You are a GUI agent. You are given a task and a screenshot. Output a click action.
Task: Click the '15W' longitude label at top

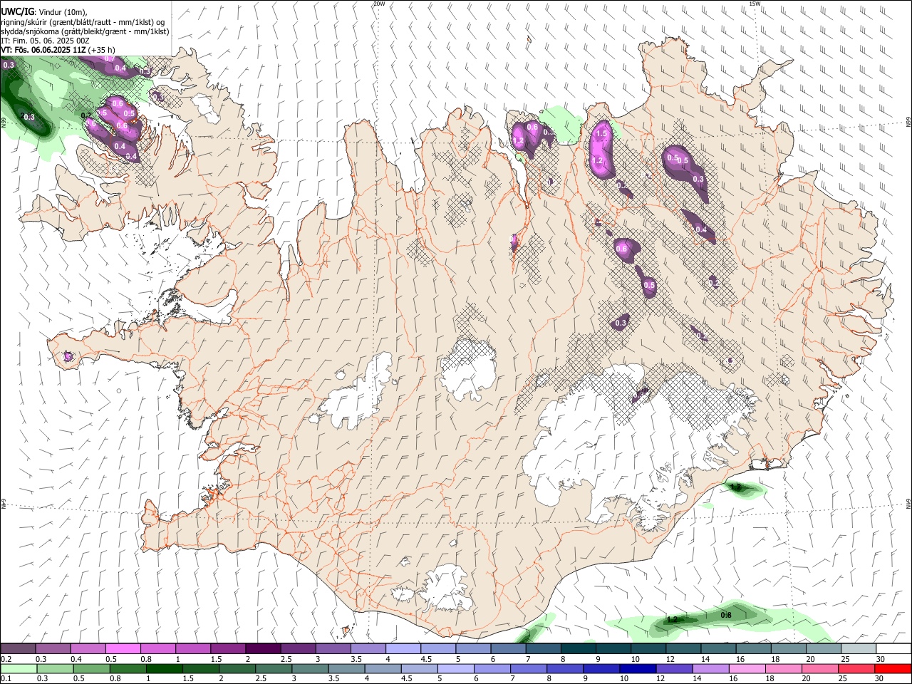[x=754, y=4]
